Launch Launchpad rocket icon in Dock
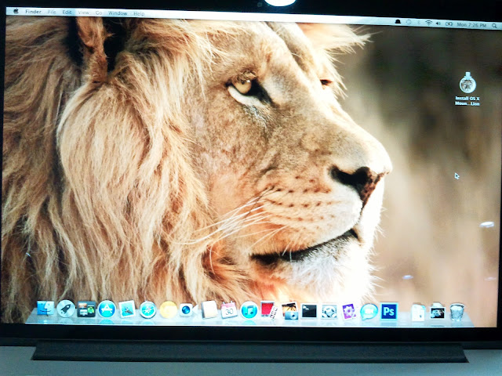502x376 pixels. tap(66, 309)
